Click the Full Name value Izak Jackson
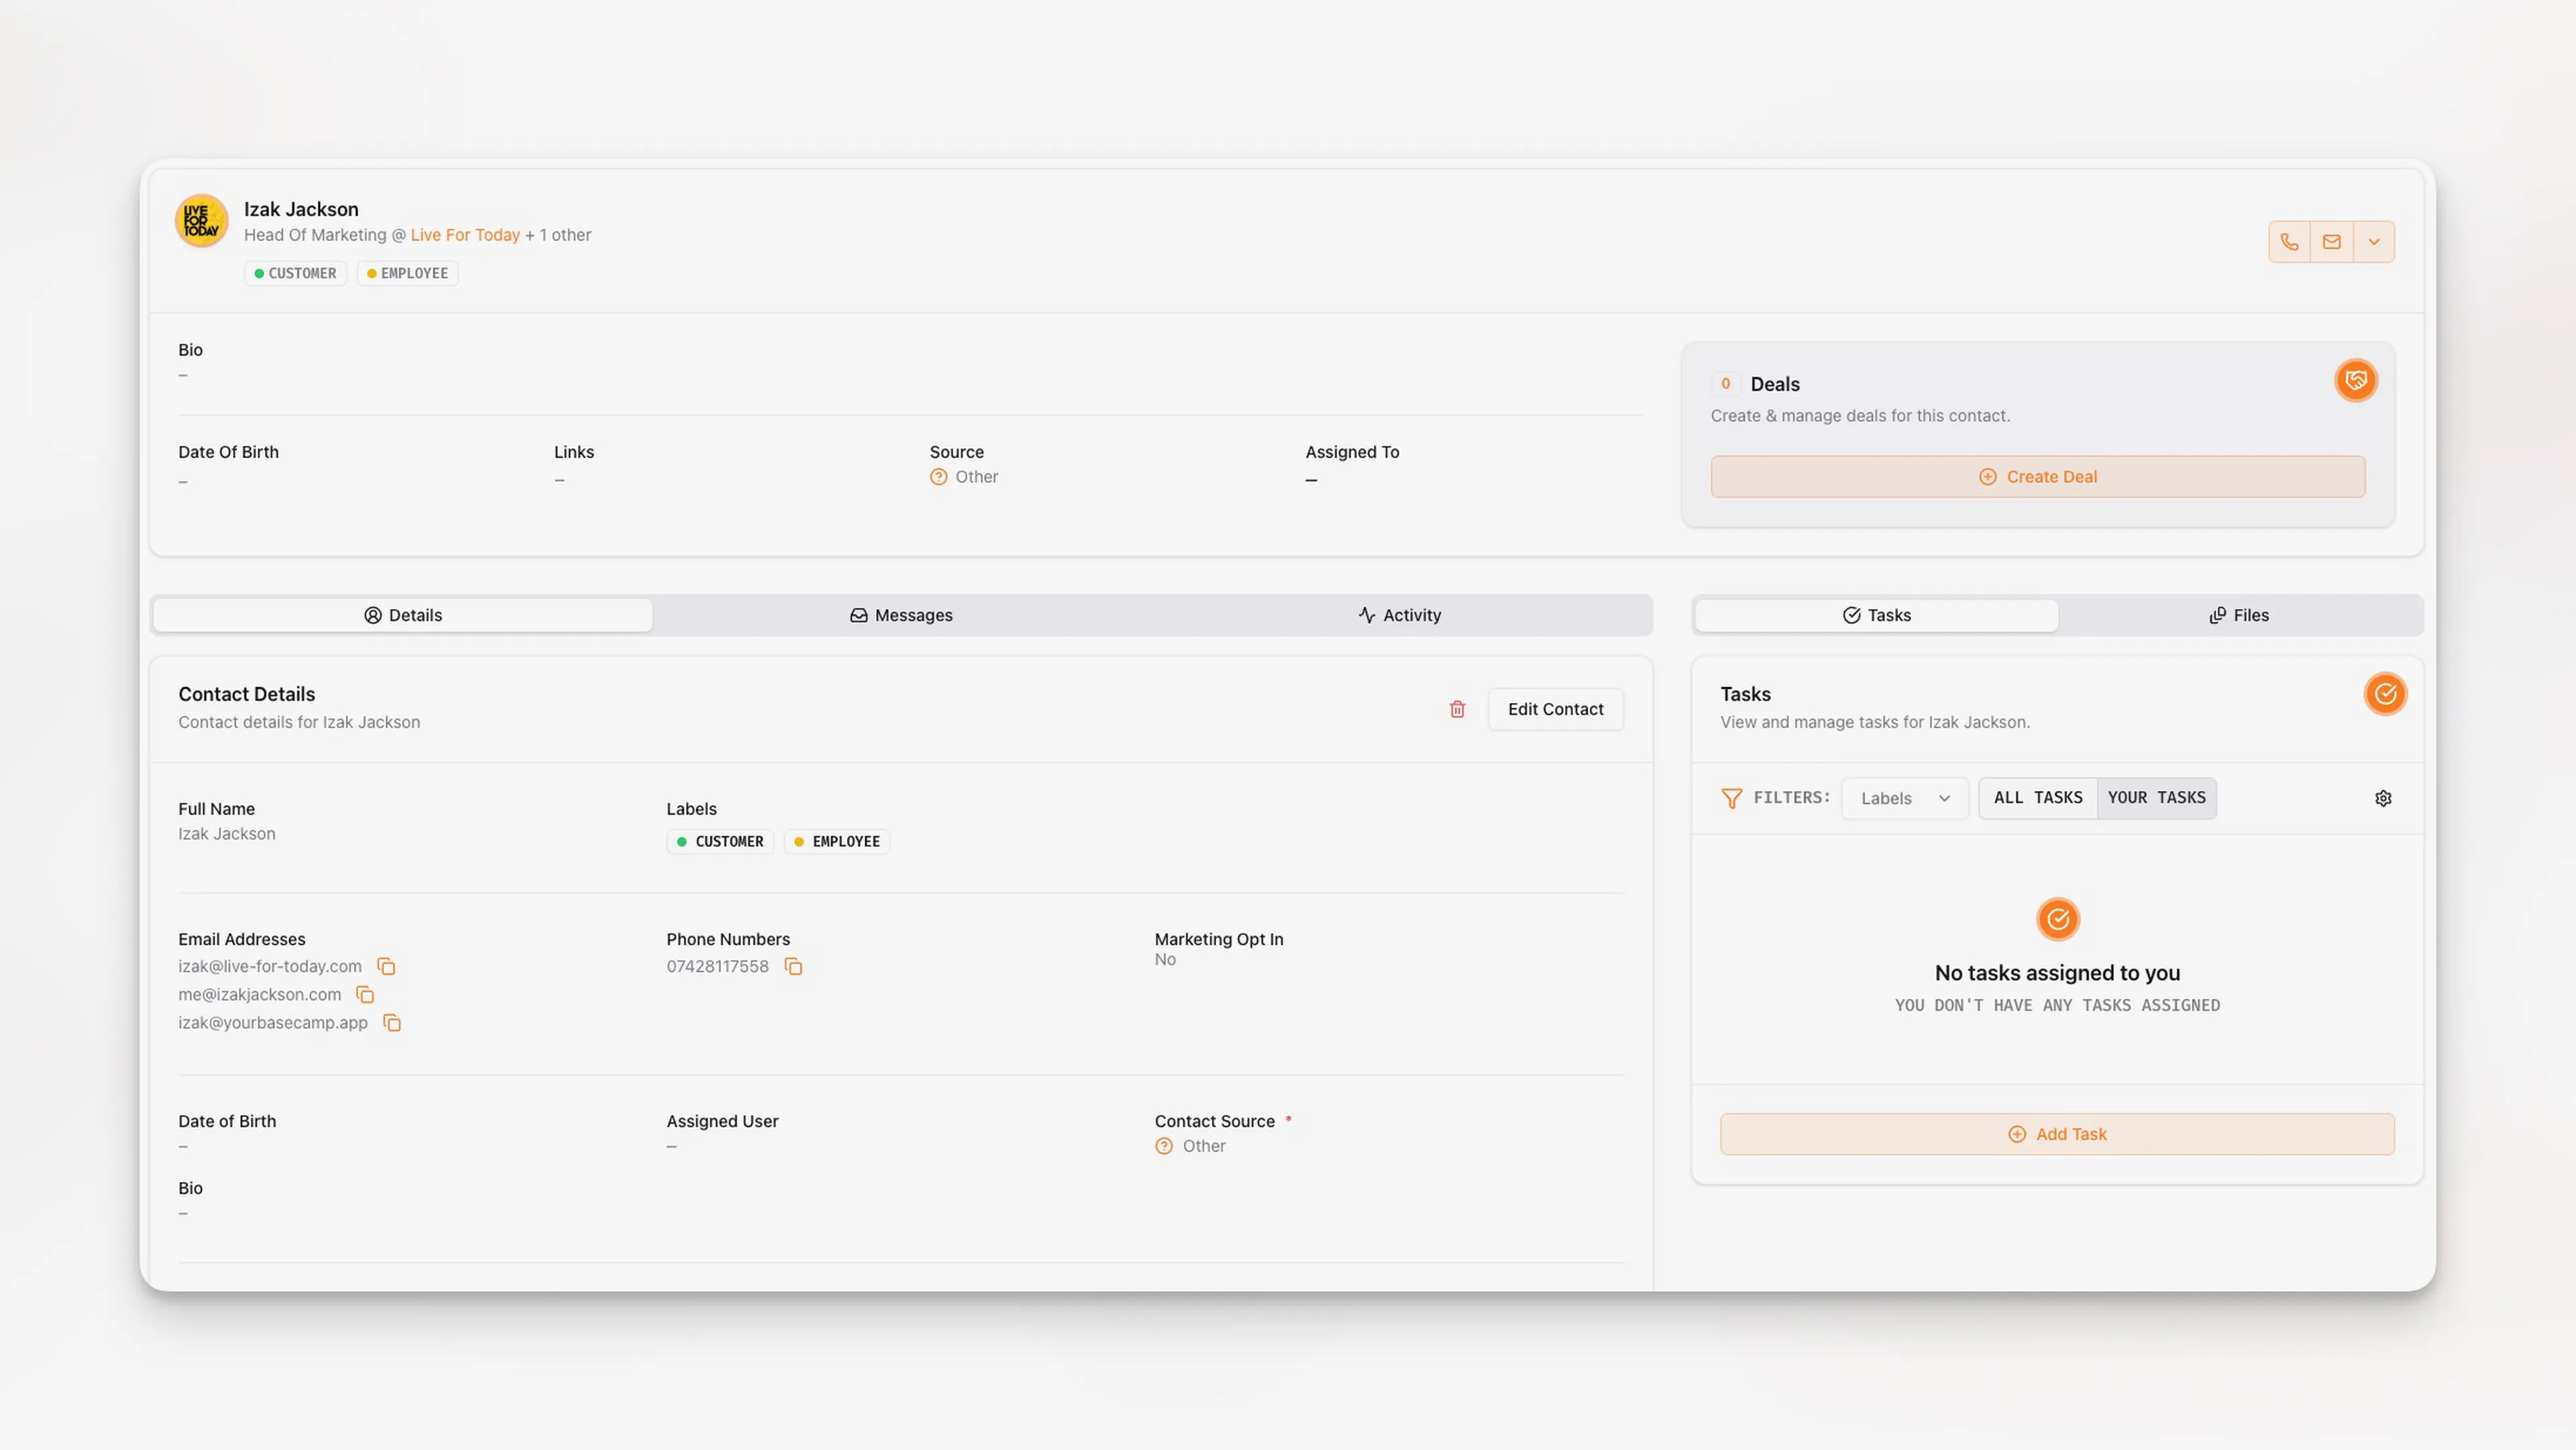This screenshot has height=1450, width=2576. point(227,834)
